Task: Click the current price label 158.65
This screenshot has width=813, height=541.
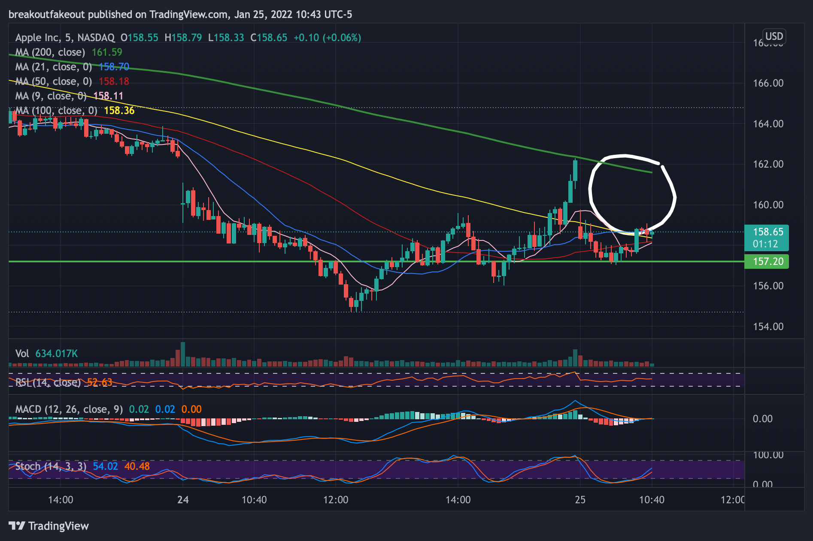Action: (x=766, y=238)
